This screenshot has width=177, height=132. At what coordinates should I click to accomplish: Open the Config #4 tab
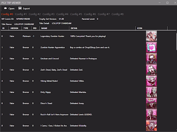62,14
